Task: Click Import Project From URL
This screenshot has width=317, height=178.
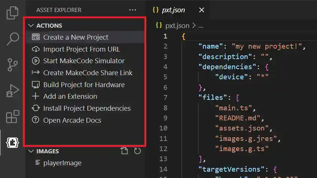Action: (x=84, y=49)
